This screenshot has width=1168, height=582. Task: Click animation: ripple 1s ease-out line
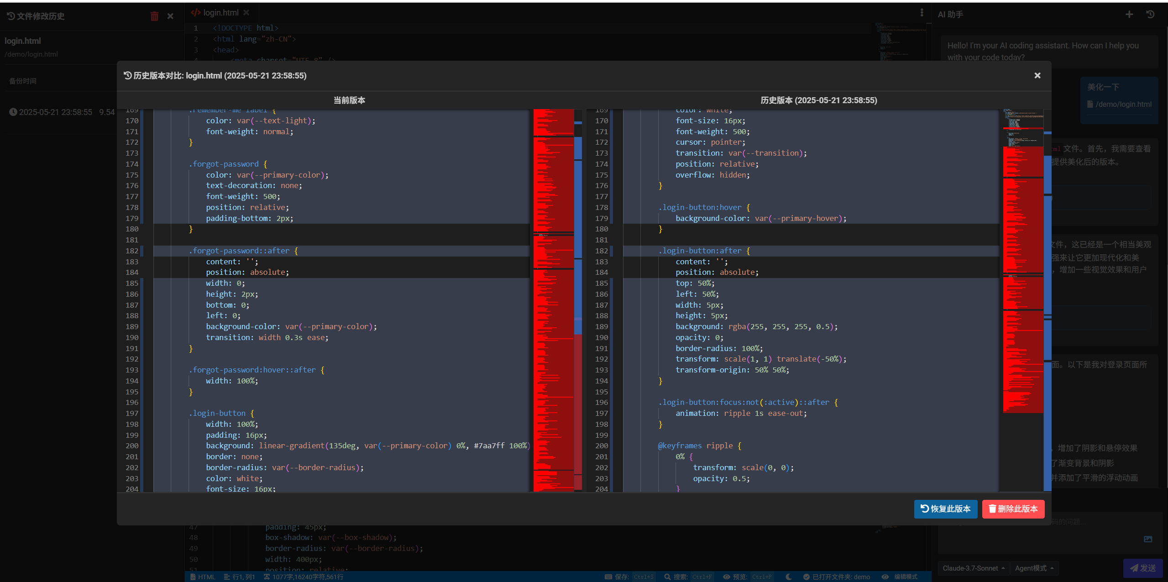point(741,413)
